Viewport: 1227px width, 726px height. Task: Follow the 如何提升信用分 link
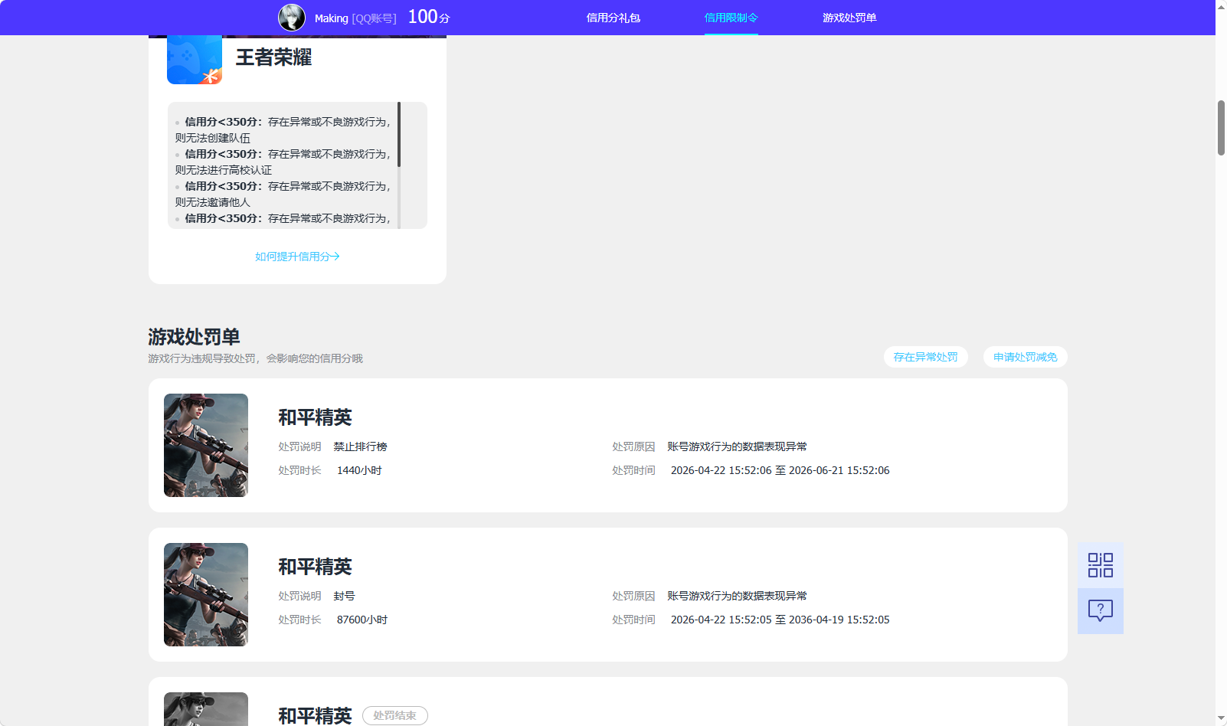tap(297, 257)
